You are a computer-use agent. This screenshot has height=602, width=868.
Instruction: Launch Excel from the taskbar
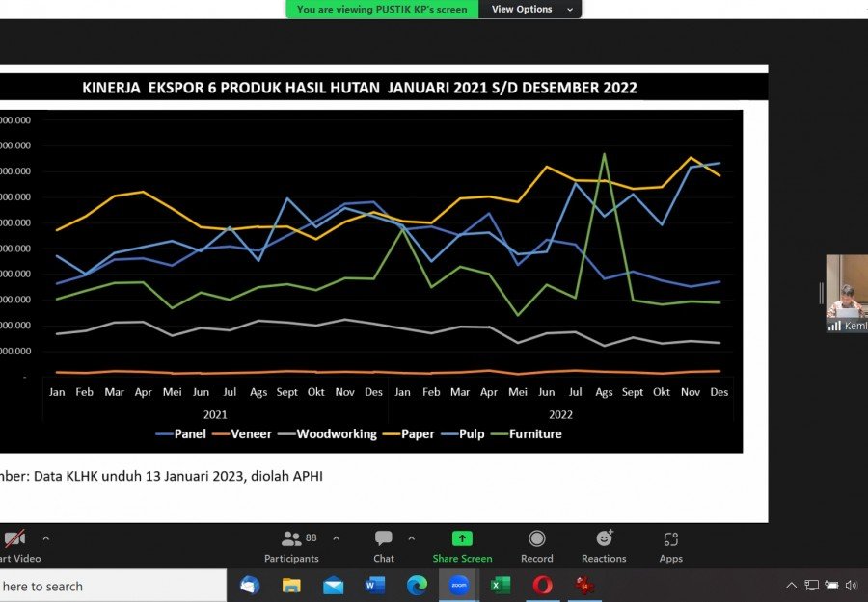pyautogui.click(x=501, y=586)
